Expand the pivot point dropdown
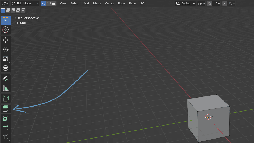Viewport: 254px width, 143px height. click(x=201, y=3)
